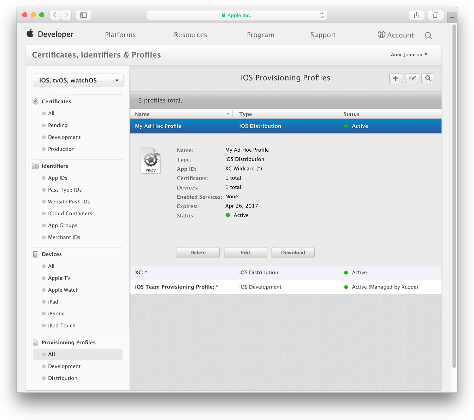The width and height of the screenshot is (474, 420).
Task: Select Apple Watch devices
Action: pos(63,290)
